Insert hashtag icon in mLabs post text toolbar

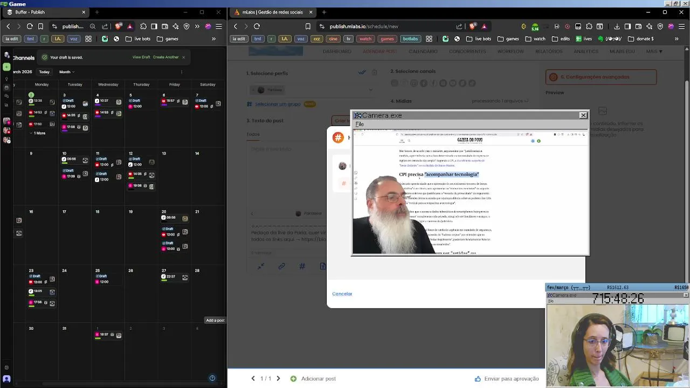(302, 266)
